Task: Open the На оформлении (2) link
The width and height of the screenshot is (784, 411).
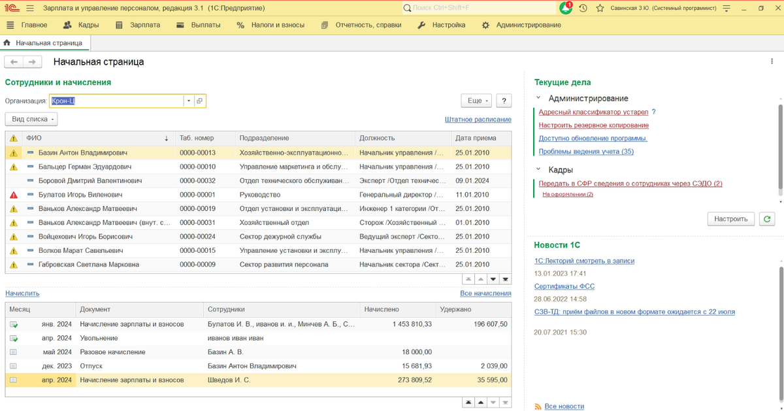Action: pos(568,195)
